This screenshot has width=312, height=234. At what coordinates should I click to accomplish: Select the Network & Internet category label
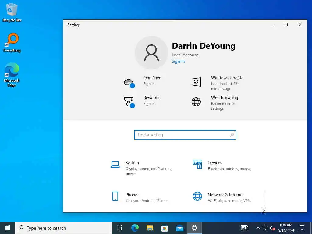tap(226, 195)
